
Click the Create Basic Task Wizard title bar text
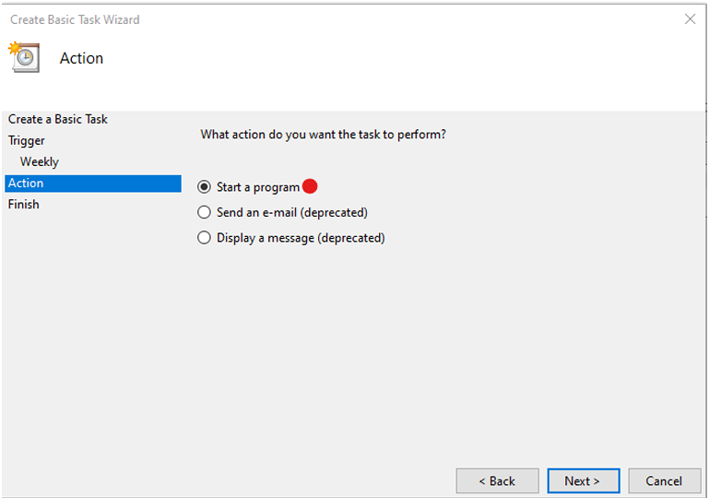pyautogui.click(x=75, y=19)
